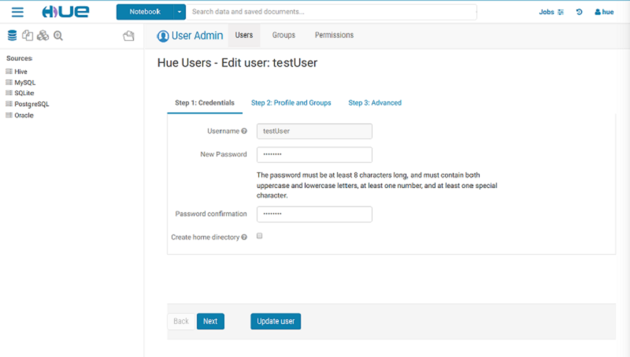Open the hamburger main menu
This screenshot has height=357, width=630.
[17, 12]
